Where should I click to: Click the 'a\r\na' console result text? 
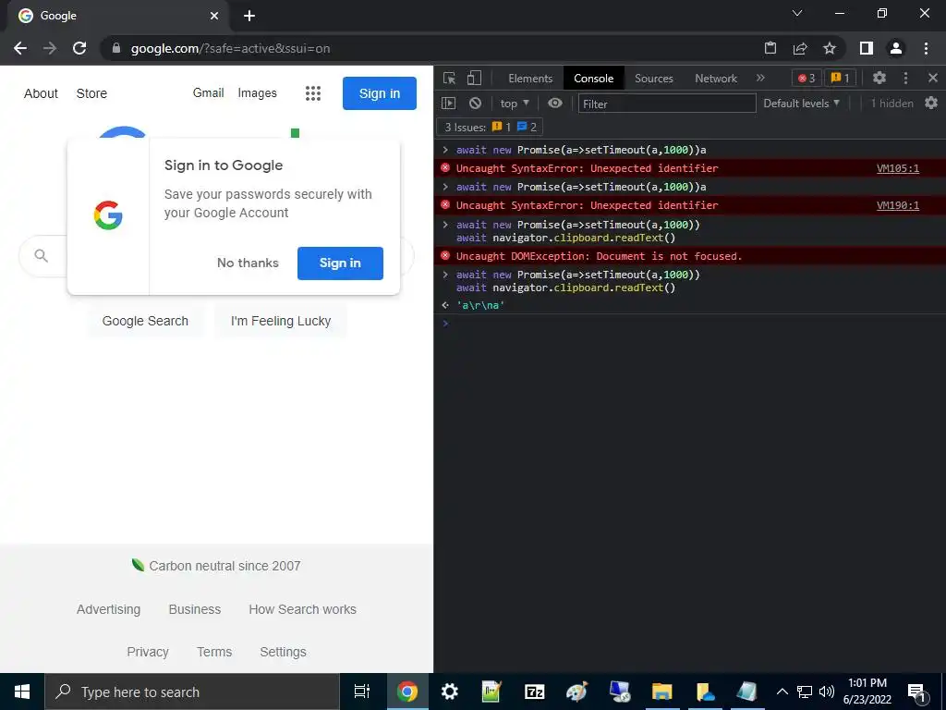coord(480,305)
